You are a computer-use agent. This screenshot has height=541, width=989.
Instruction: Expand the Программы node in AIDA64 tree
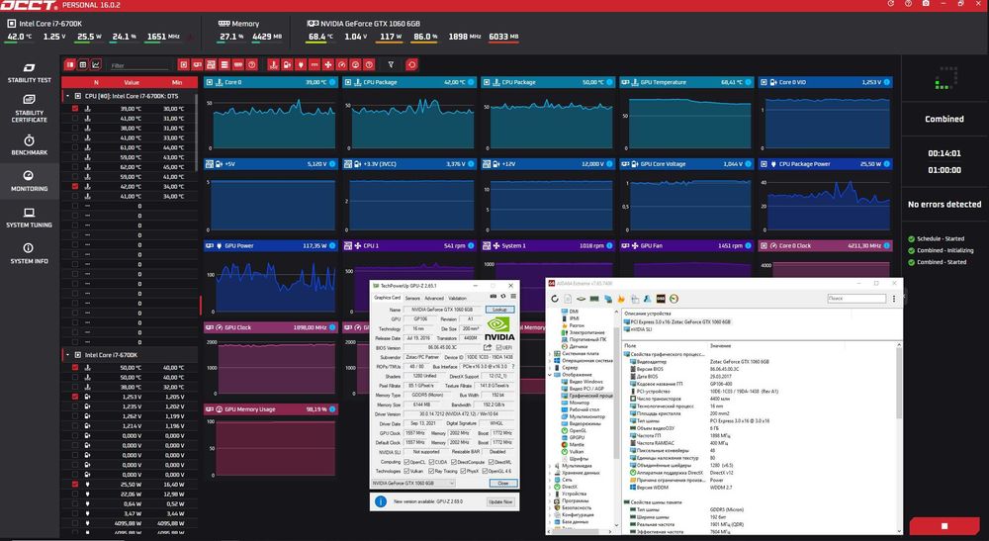click(x=550, y=500)
